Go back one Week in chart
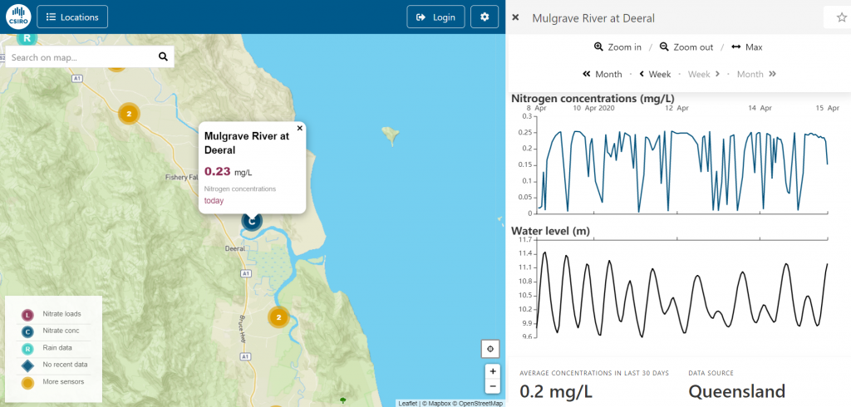The height and width of the screenshot is (407, 851). pyautogui.click(x=655, y=74)
